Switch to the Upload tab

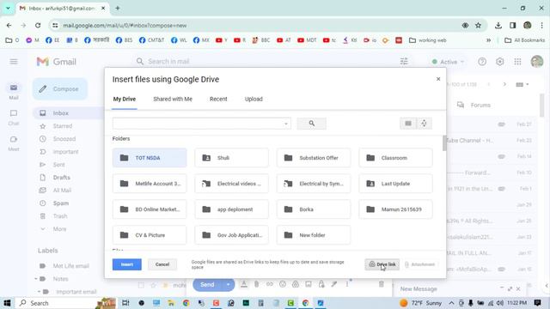tap(254, 100)
